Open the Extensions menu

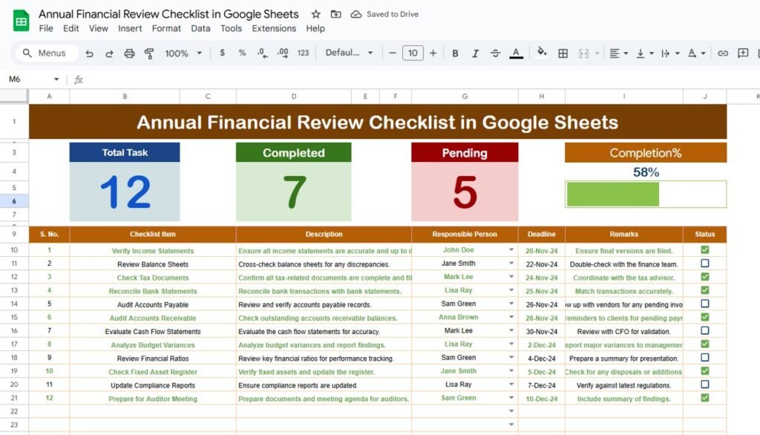point(274,28)
